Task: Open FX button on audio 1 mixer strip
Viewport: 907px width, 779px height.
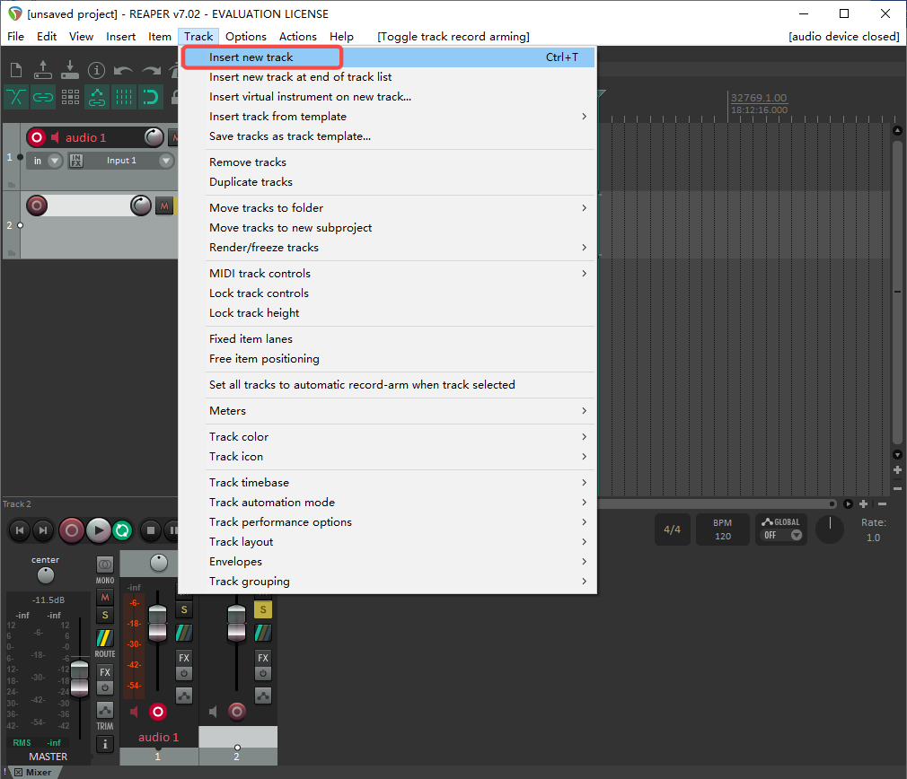Action: tap(184, 658)
